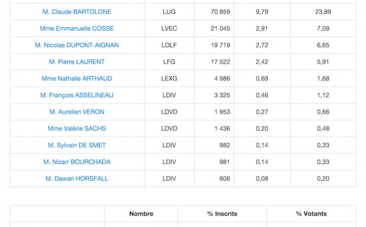Open M. Claude BARTOLONE candidate link
The width and height of the screenshot is (366, 227).
pos(77,12)
